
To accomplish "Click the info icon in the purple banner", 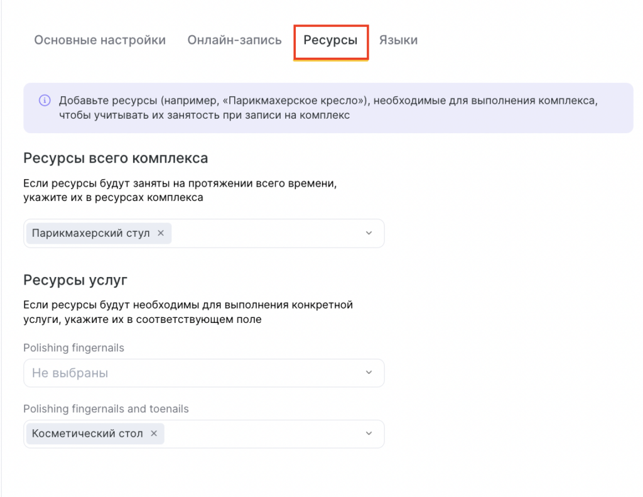I will [45, 100].
